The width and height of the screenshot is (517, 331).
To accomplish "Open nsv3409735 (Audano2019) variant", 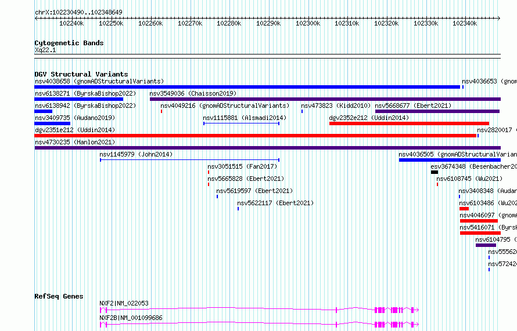I will [75, 118].
